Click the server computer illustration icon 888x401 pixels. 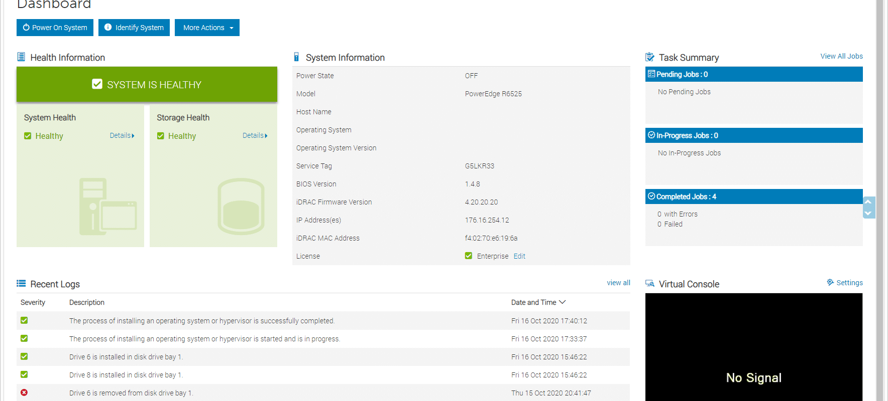[x=108, y=207]
